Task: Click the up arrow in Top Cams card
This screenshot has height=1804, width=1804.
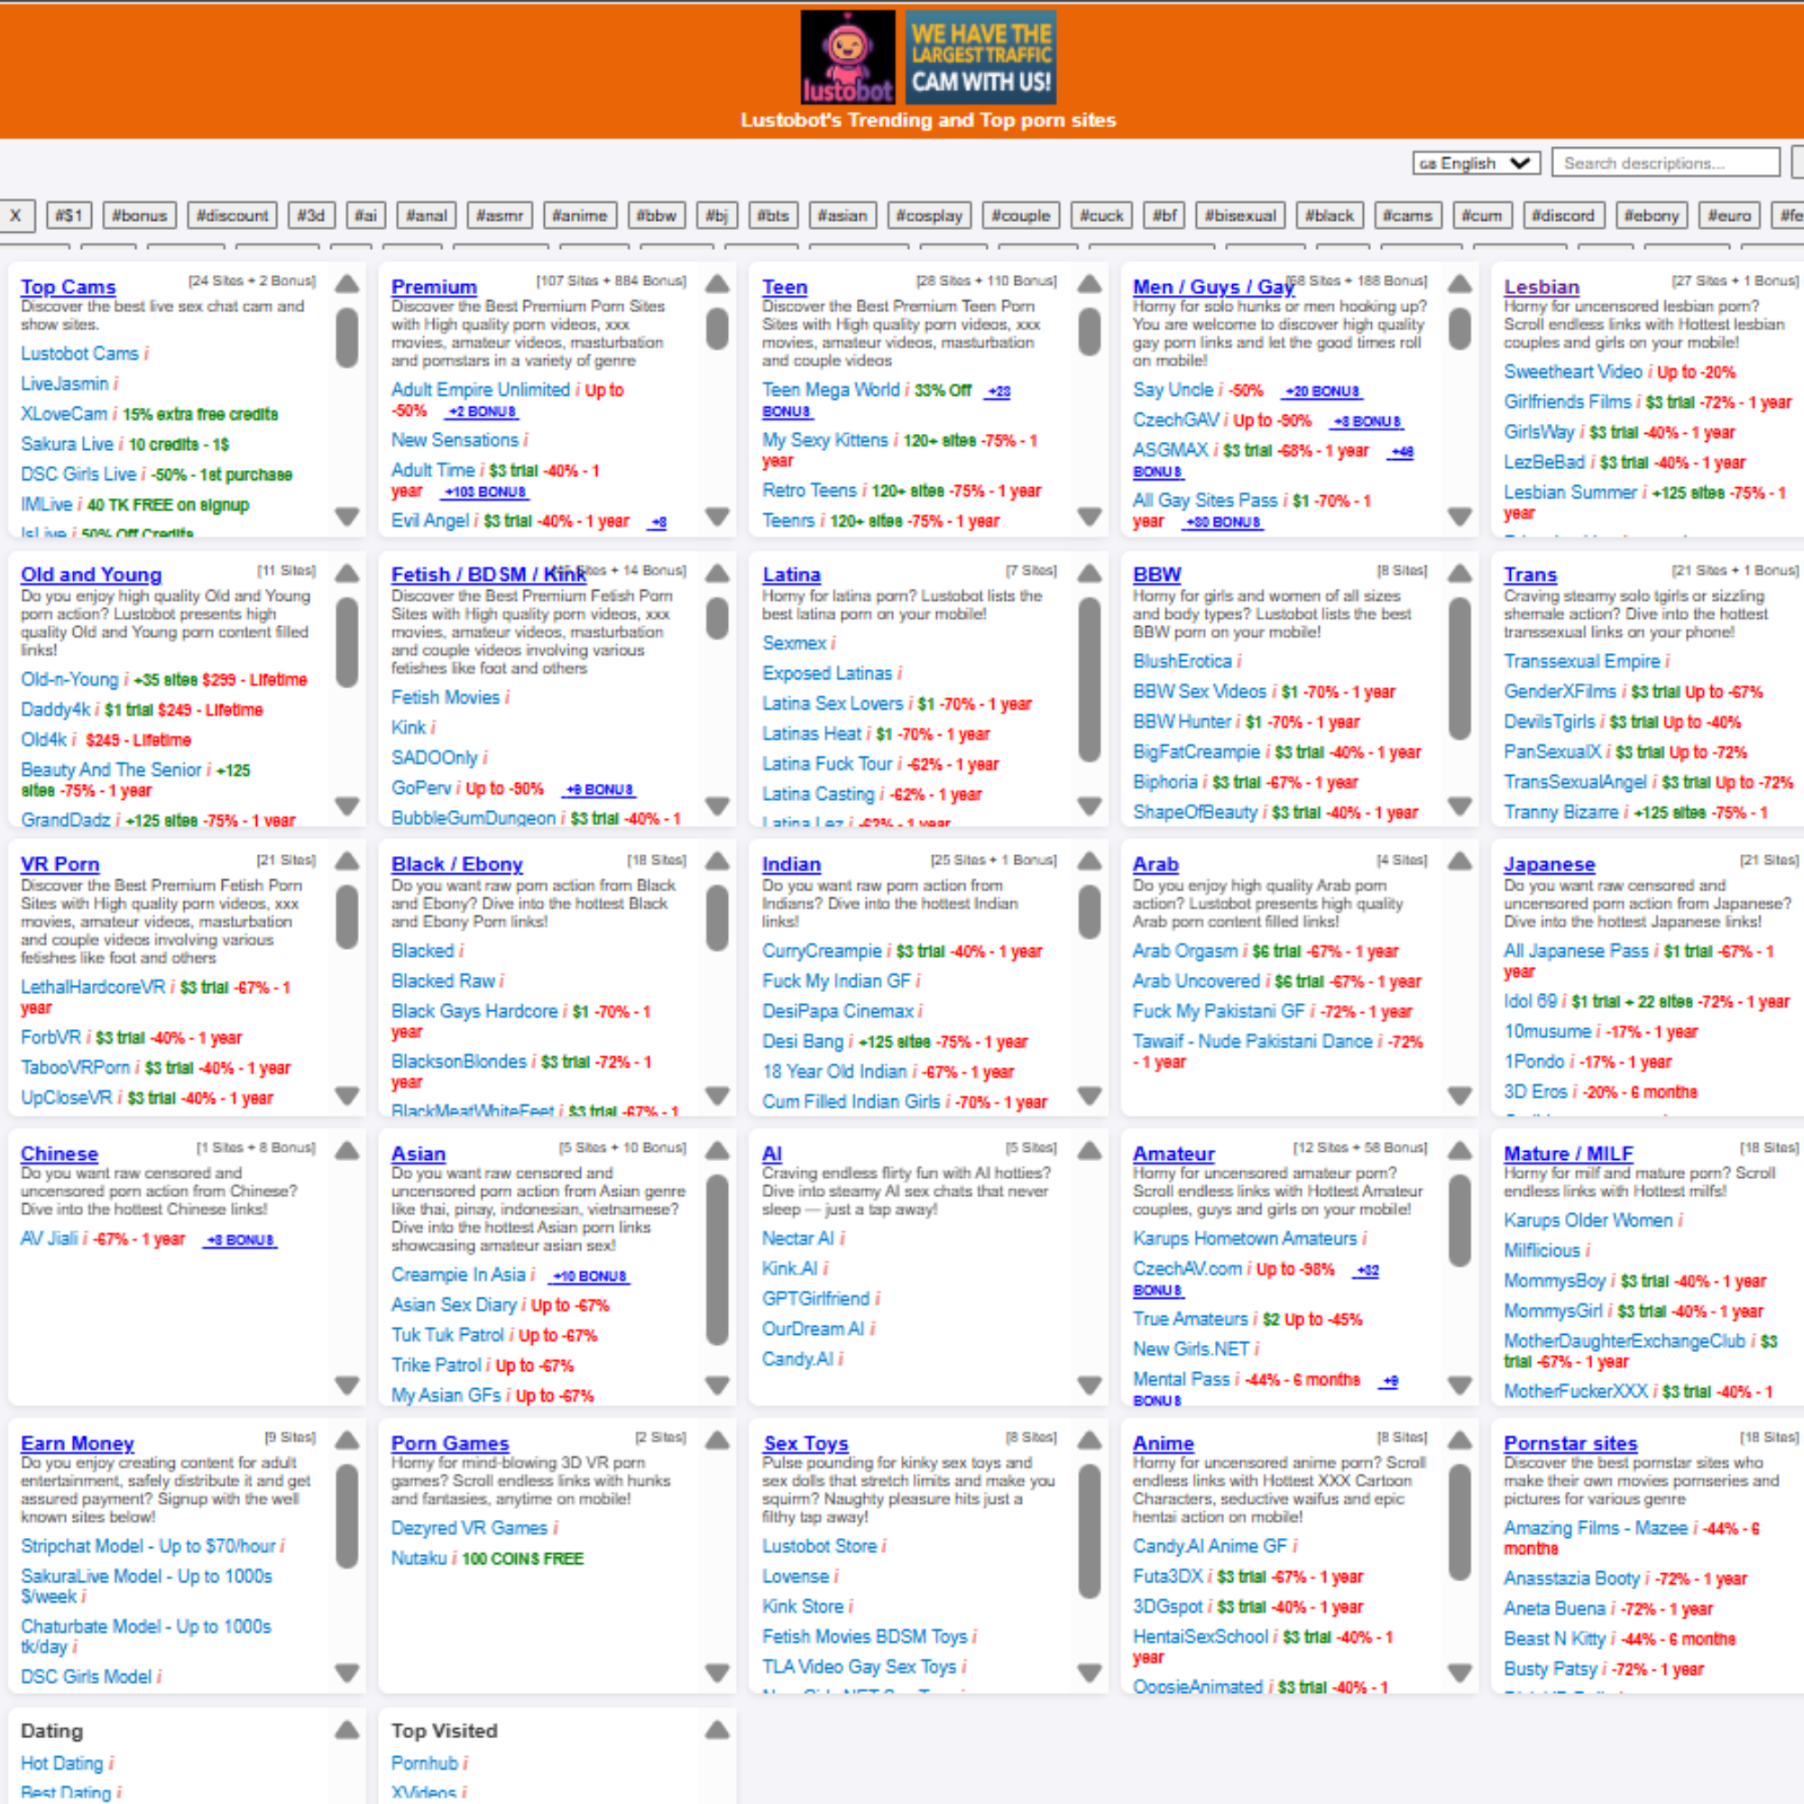Action: click(x=347, y=284)
